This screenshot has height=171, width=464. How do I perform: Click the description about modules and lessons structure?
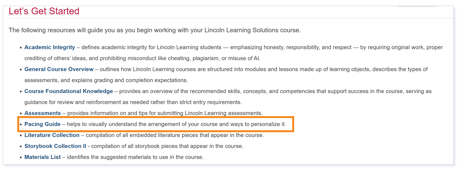(x=226, y=75)
